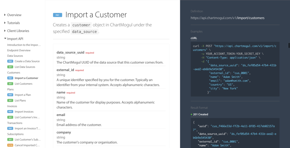
Task: Click the name parameter label
Action: pyautogui.click(x=61, y=92)
